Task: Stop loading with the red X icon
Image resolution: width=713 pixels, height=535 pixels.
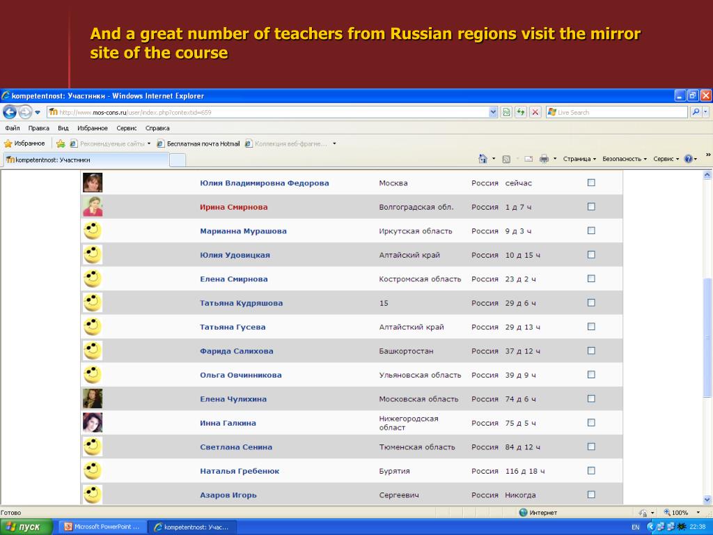Action: [x=535, y=112]
